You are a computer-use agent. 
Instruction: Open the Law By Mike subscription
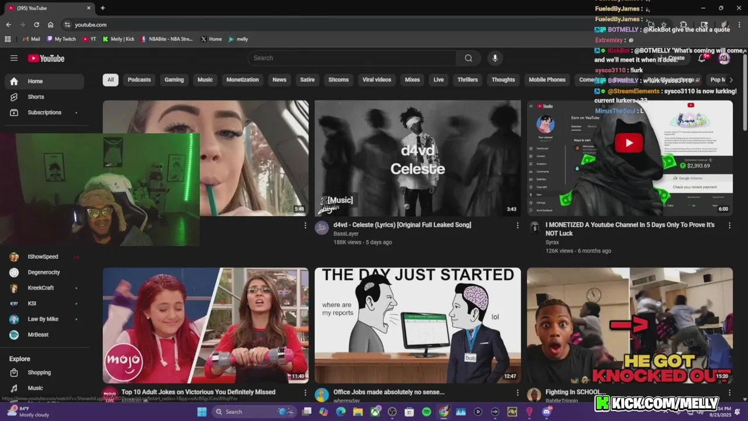pos(44,319)
